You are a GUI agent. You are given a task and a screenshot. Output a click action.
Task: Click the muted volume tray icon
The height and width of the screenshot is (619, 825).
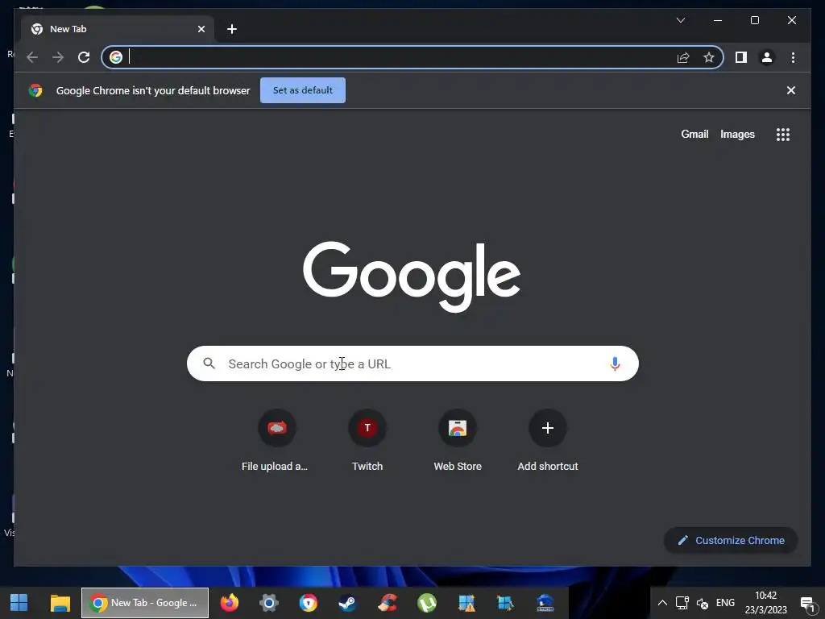click(x=703, y=603)
